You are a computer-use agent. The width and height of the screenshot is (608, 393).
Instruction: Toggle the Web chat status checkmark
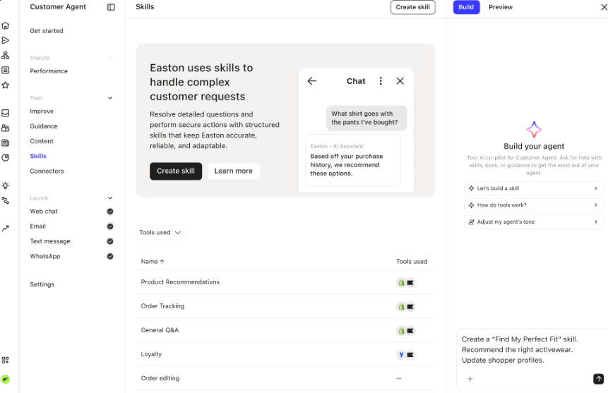pos(110,211)
